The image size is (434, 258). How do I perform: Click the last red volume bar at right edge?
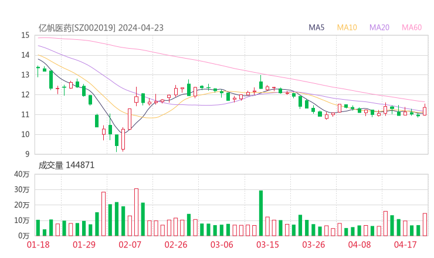425,225
